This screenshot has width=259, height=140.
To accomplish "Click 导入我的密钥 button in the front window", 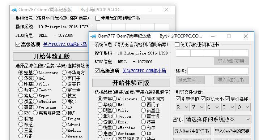I will click(x=231, y=61).
